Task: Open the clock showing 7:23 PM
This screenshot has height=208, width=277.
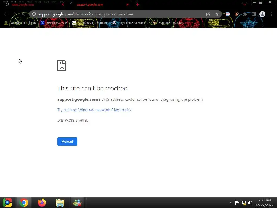Action: coord(265,203)
